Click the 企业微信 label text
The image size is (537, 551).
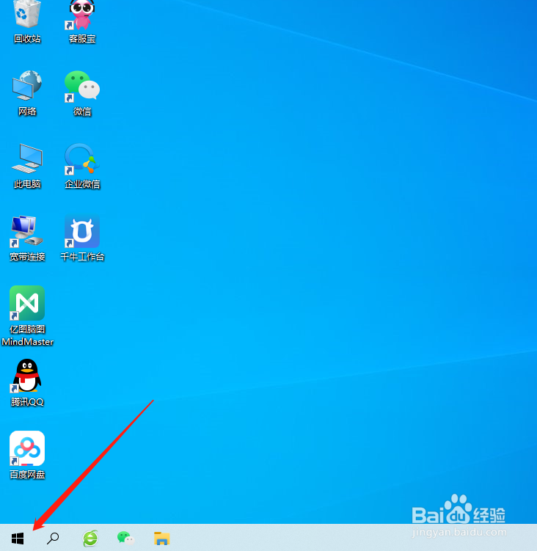(x=82, y=184)
